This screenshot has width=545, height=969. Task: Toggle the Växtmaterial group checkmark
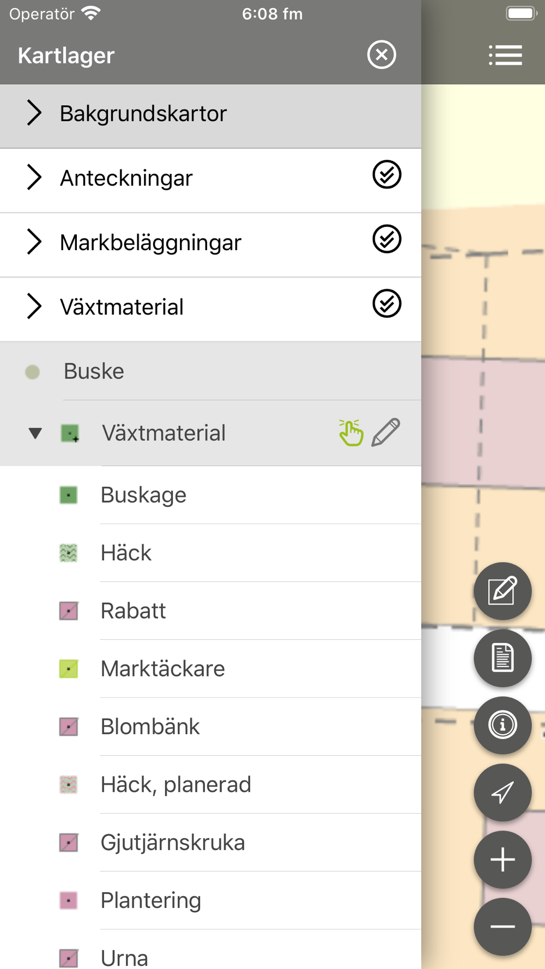387,304
